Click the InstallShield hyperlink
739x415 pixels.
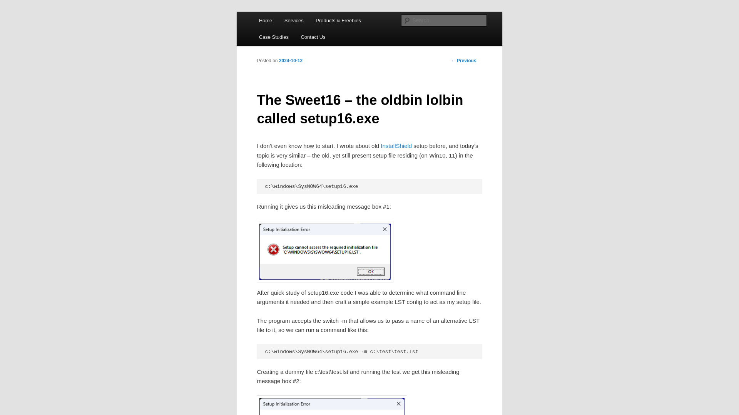point(396,146)
